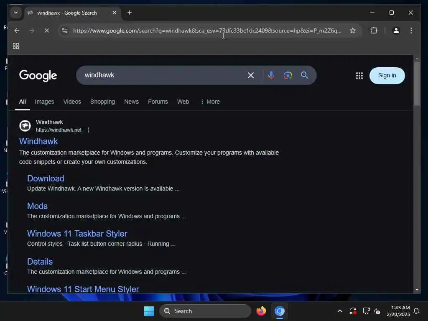Go back to the previous page

pyautogui.click(x=17, y=31)
